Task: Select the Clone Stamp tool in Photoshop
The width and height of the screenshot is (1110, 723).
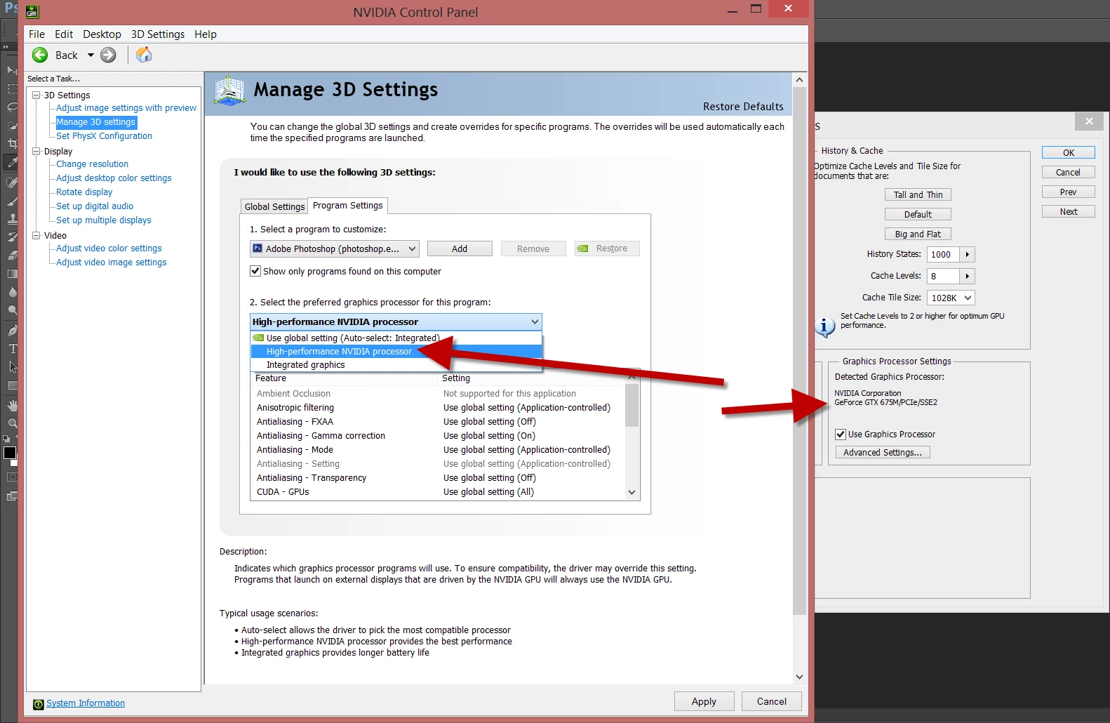Action: [x=12, y=218]
